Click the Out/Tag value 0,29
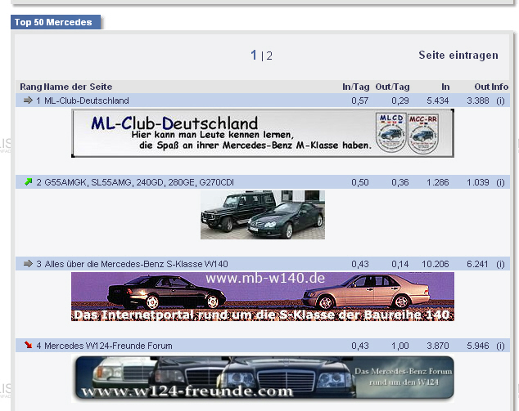The image size is (519, 411). (400, 101)
